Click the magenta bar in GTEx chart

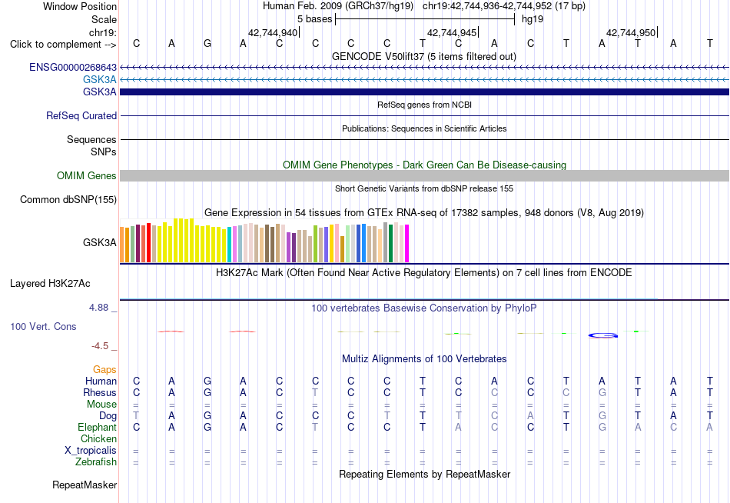coord(407,243)
